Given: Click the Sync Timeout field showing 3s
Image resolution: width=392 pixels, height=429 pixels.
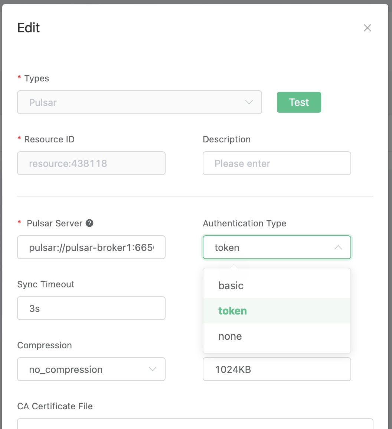Looking at the screenshot, I should point(91,308).
